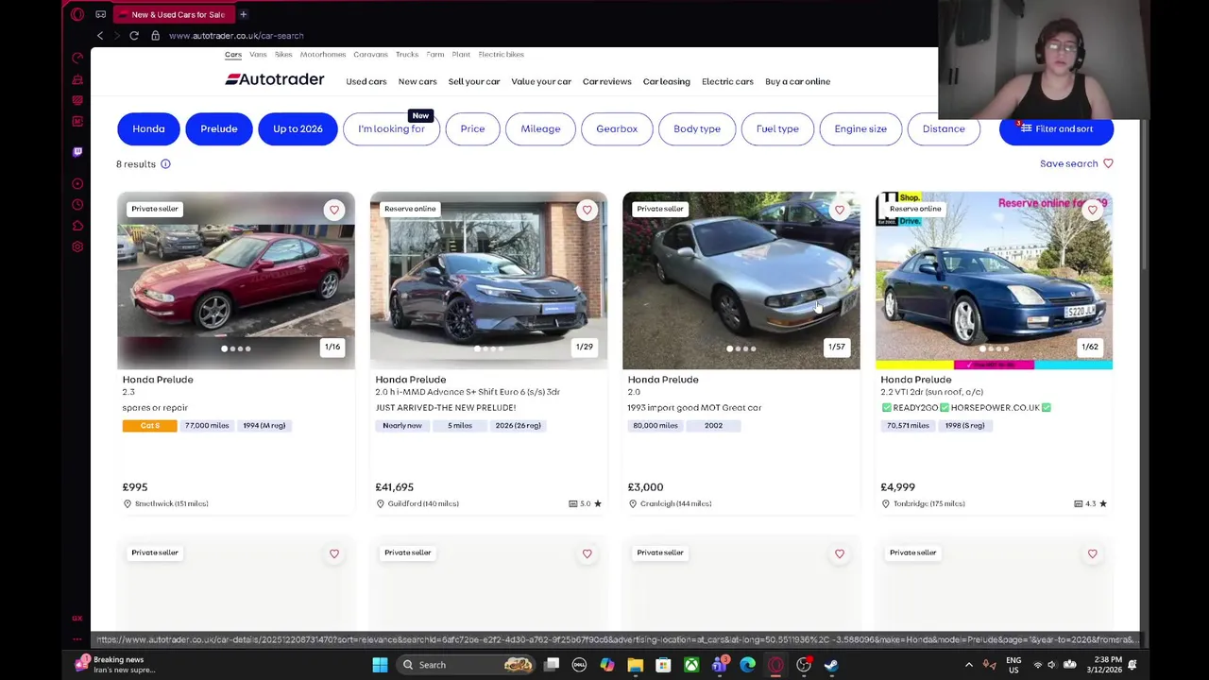
Task: Open the Mileage filter dropdown
Action: click(x=540, y=128)
